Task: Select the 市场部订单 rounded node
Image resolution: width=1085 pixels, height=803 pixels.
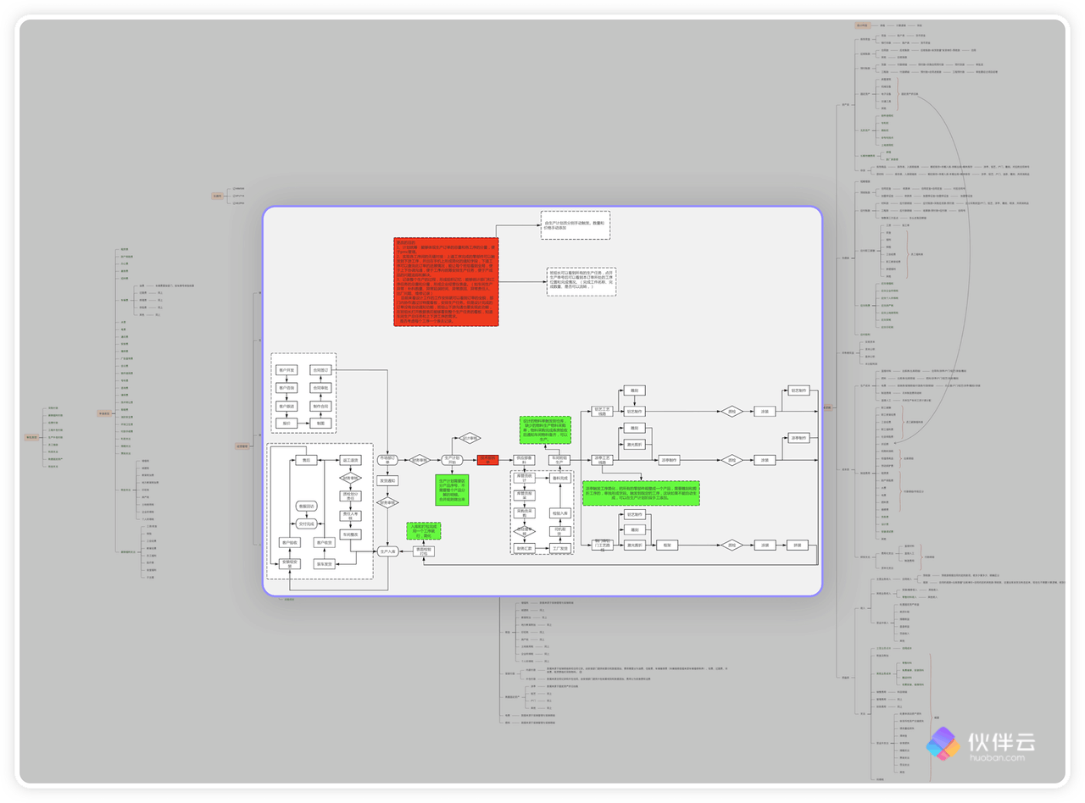Action: coord(387,460)
